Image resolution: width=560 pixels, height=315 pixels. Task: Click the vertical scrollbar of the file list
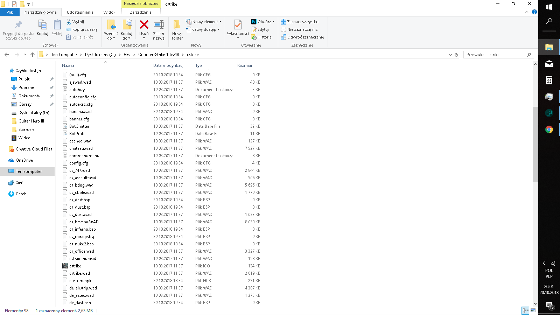tap(535, 143)
